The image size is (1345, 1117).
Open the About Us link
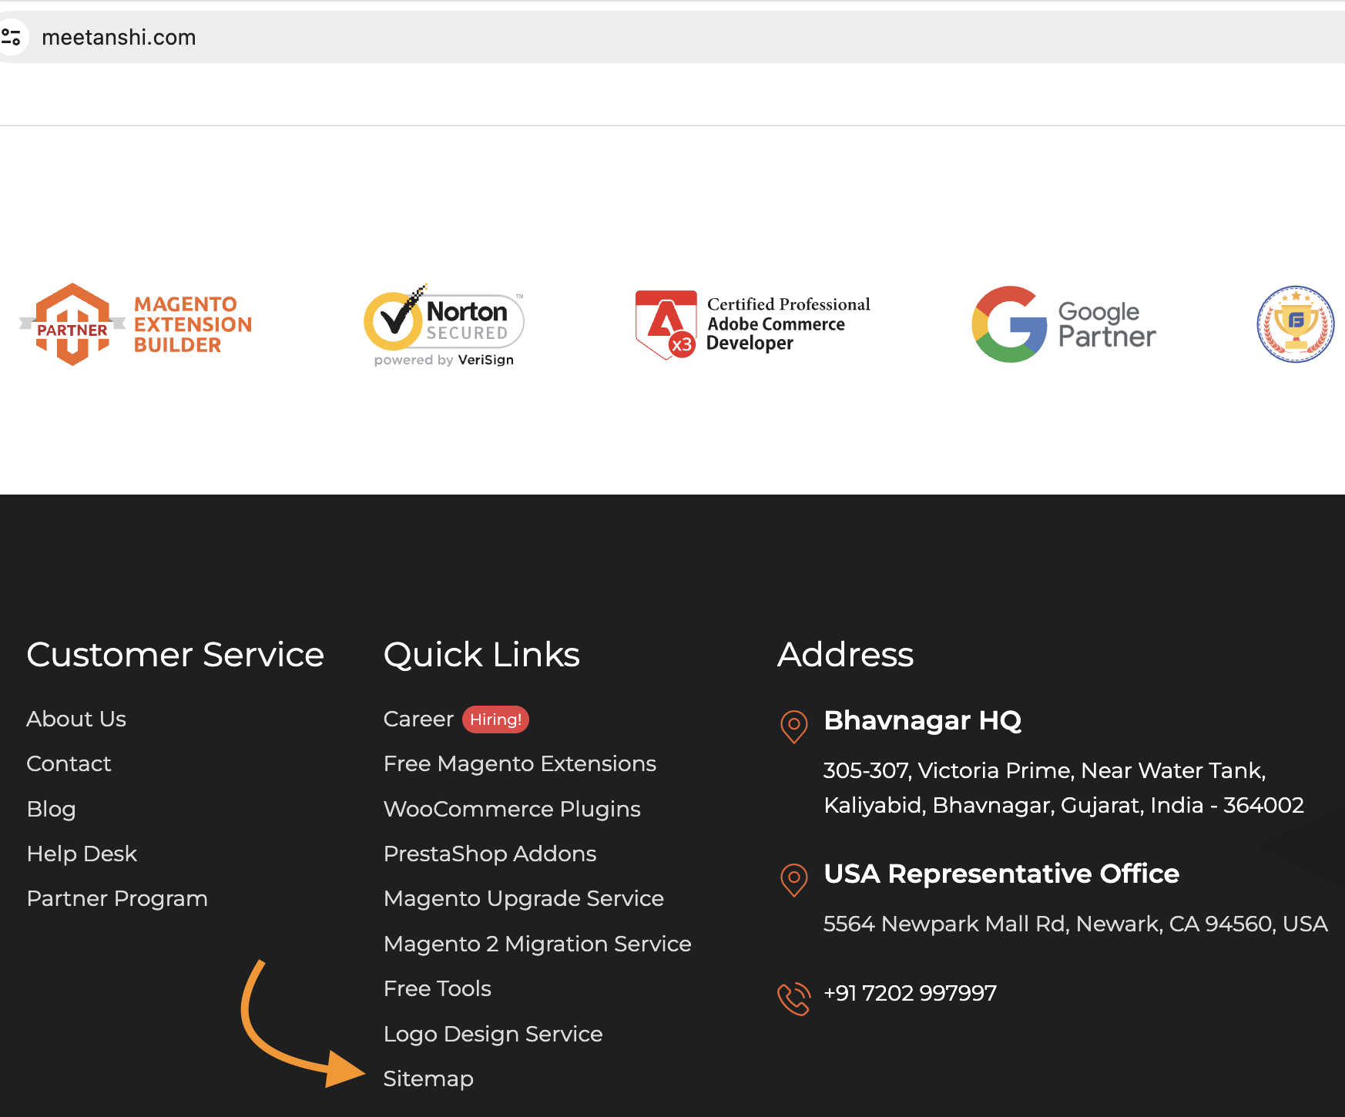click(76, 719)
